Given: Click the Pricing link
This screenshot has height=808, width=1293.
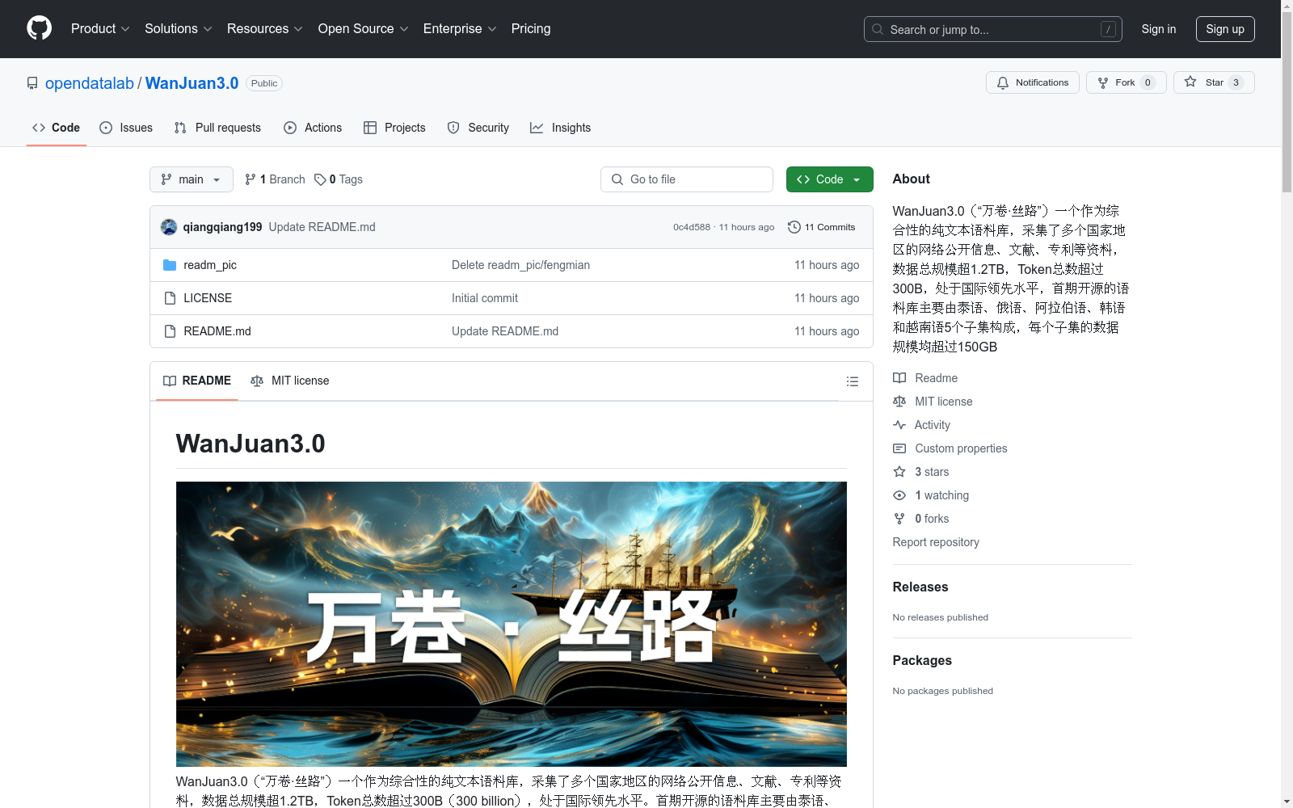Looking at the screenshot, I should pyautogui.click(x=531, y=28).
